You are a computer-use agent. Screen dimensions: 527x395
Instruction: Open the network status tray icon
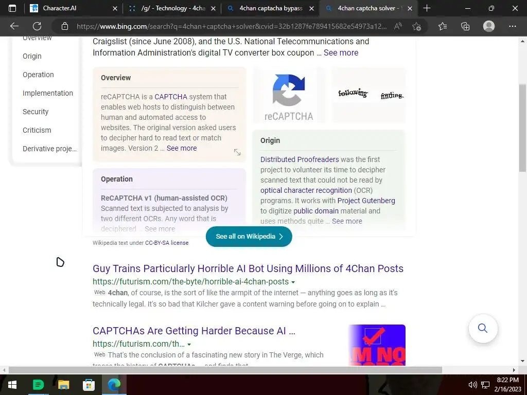click(485, 385)
